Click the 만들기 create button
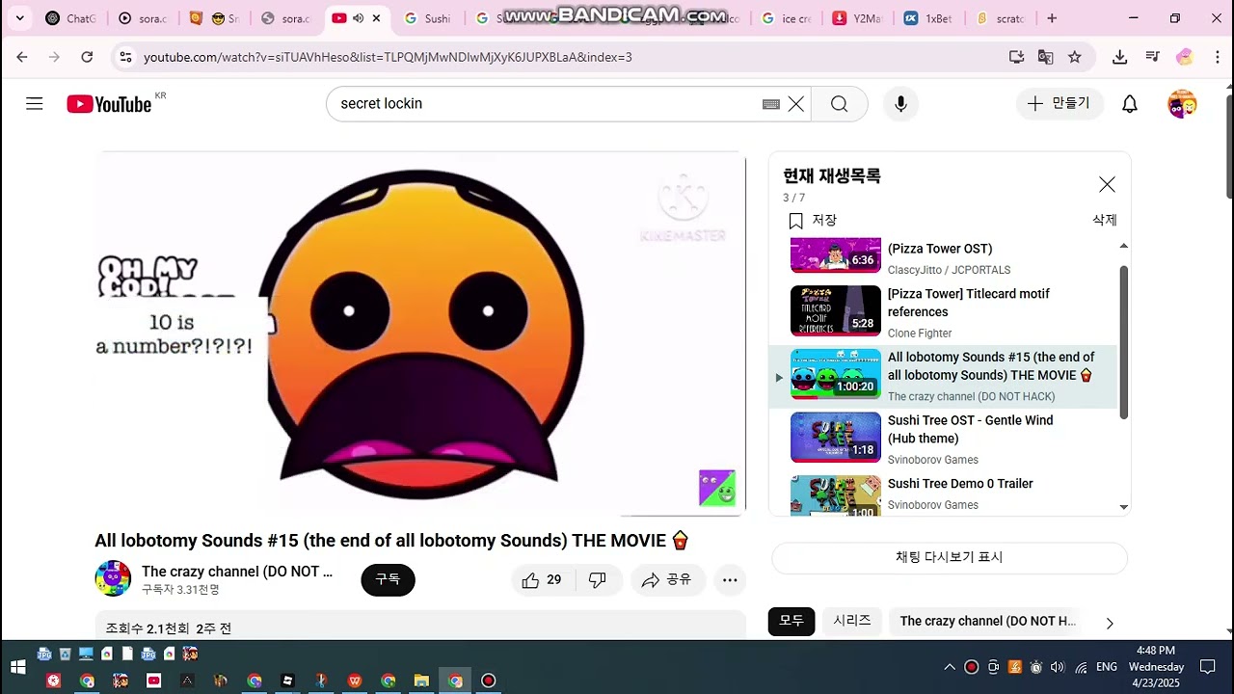 pos(1060,103)
